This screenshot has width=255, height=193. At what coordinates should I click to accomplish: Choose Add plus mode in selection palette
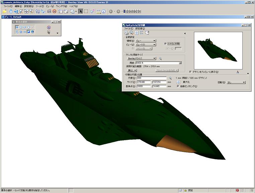click(x=21, y=32)
